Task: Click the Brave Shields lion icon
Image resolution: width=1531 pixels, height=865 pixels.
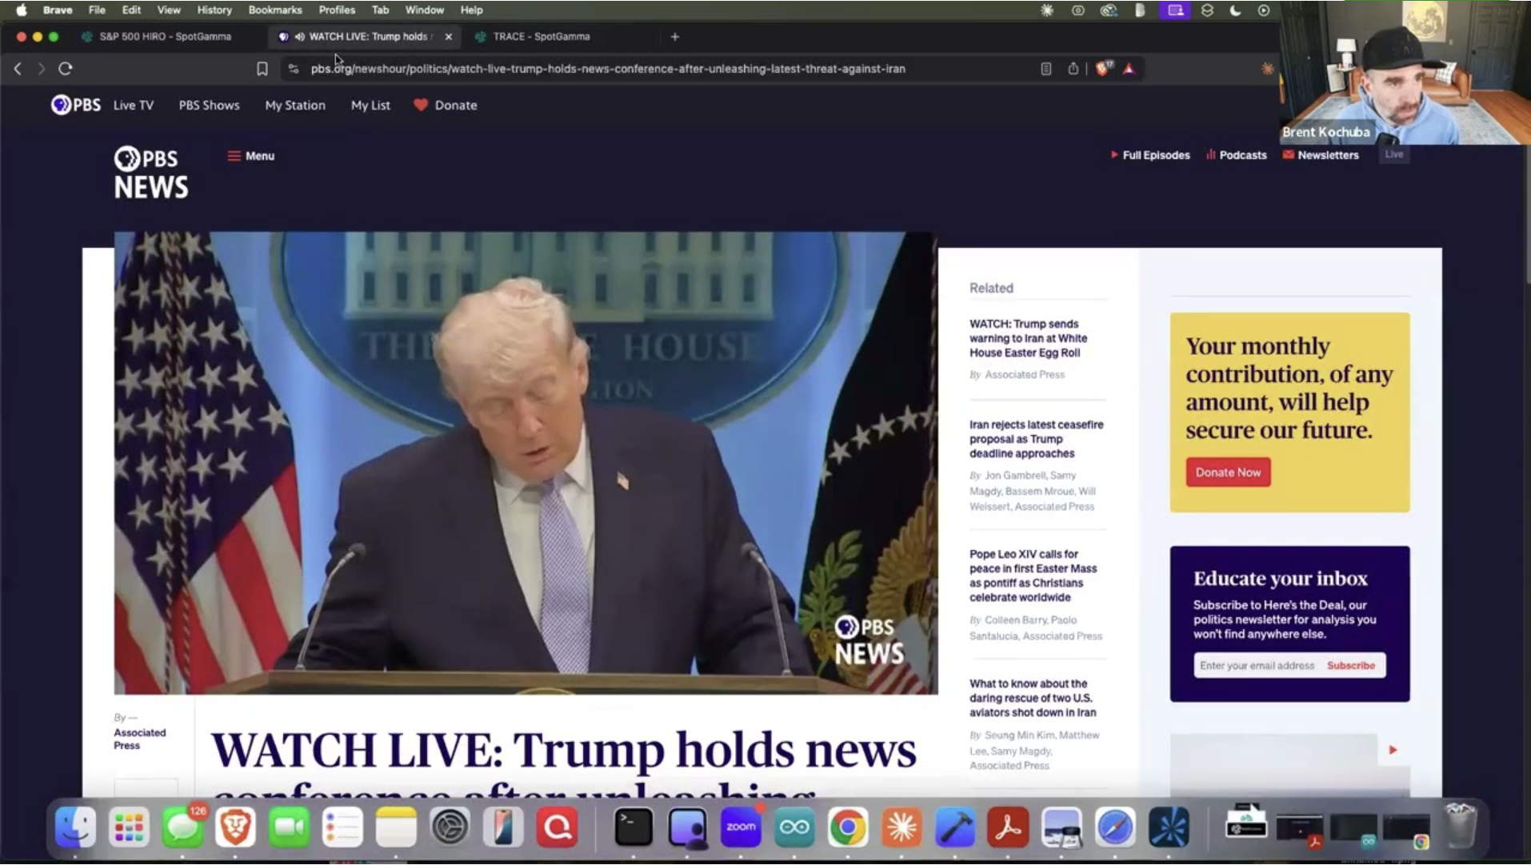Action: tap(1104, 69)
